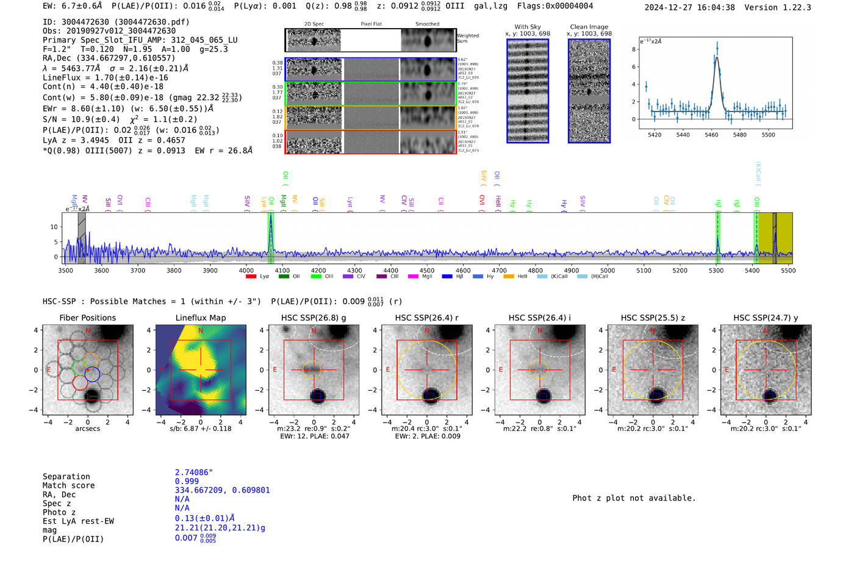This screenshot has height=581, width=854.
Task: Click the red Lyα legend swatch
Action: coord(251,277)
